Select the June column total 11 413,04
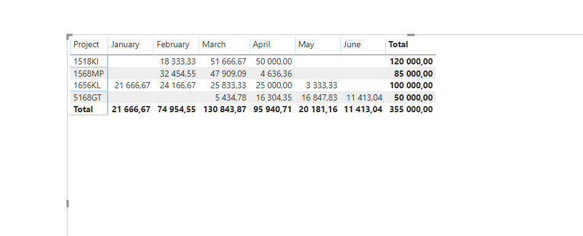 click(363, 110)
